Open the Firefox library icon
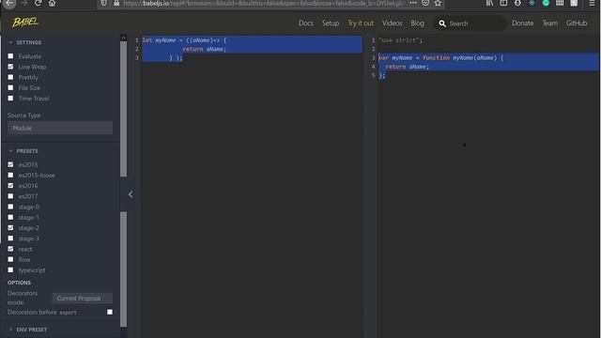Image resolution: width=601 pixels, height=338 pixels. coord(489,3)
